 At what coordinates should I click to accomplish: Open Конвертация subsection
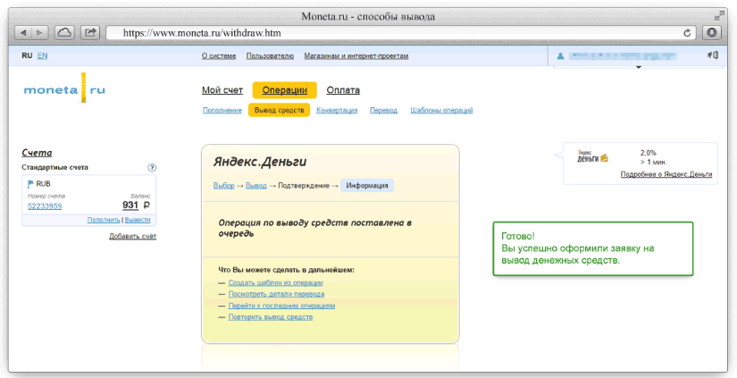(337, 111)
